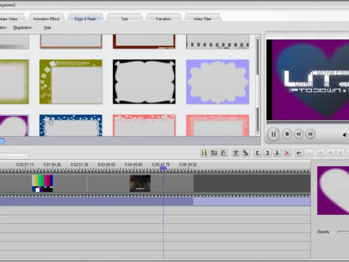Click the right bracket mark-out icon
349x262 pixels.
(267, 153)
